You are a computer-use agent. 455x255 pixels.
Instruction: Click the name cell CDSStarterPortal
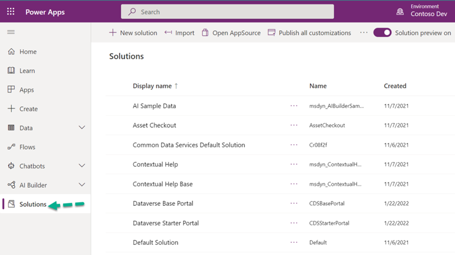click(x=329, y=223)
